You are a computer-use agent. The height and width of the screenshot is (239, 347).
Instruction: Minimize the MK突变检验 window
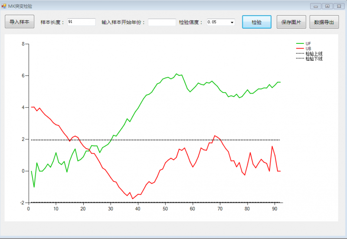coord(315,6)
